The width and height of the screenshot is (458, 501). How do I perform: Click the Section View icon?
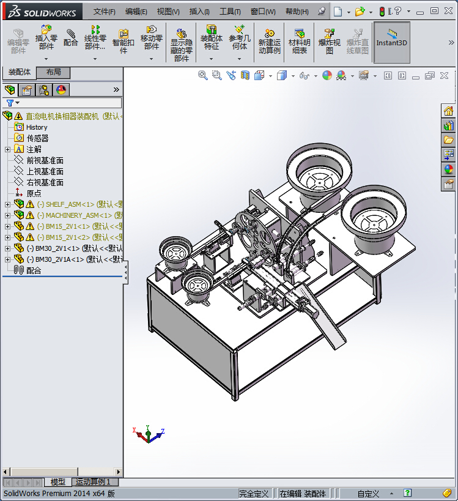(245, 75)
